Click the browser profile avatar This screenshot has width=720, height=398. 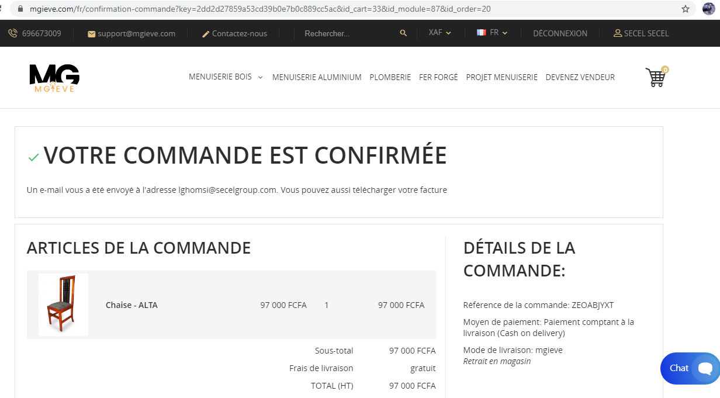pos(708,9)
